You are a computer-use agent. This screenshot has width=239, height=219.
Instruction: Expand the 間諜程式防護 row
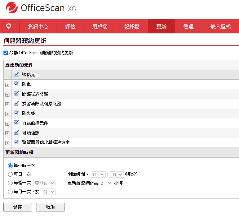tap(7, 94)
